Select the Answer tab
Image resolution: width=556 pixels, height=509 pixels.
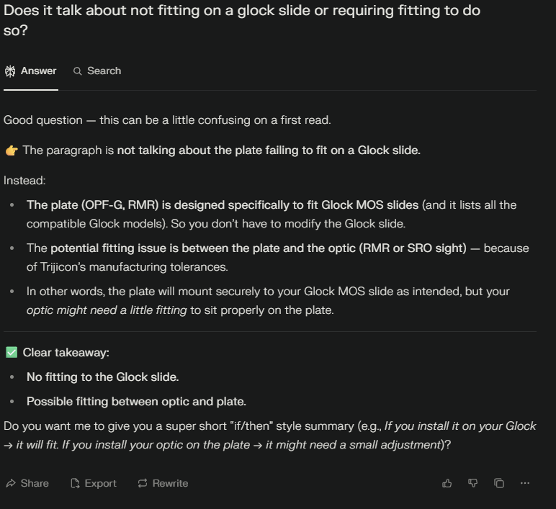coord(31,71)
